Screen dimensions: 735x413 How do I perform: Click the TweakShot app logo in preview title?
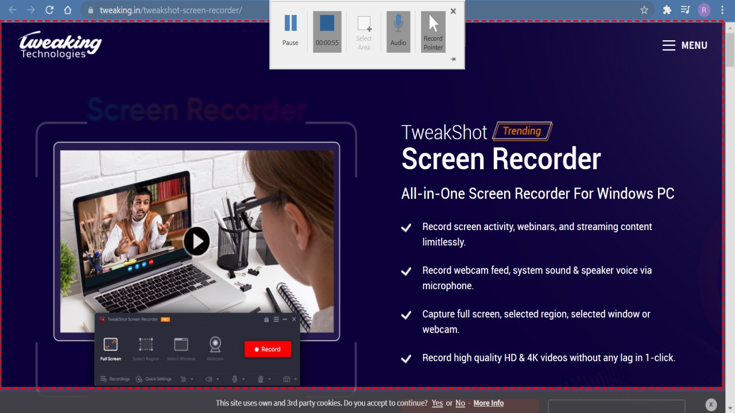point(102,320)
